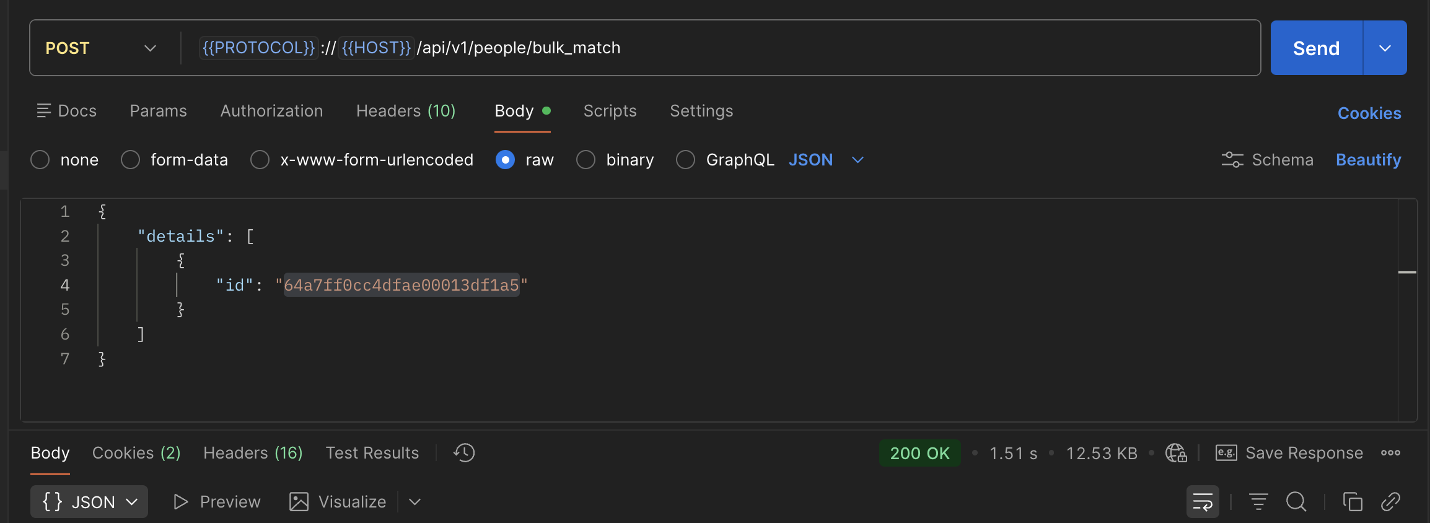Open more response actions ellipsis
This screenshot has width=1430, height=523.
click(1390, 453)
